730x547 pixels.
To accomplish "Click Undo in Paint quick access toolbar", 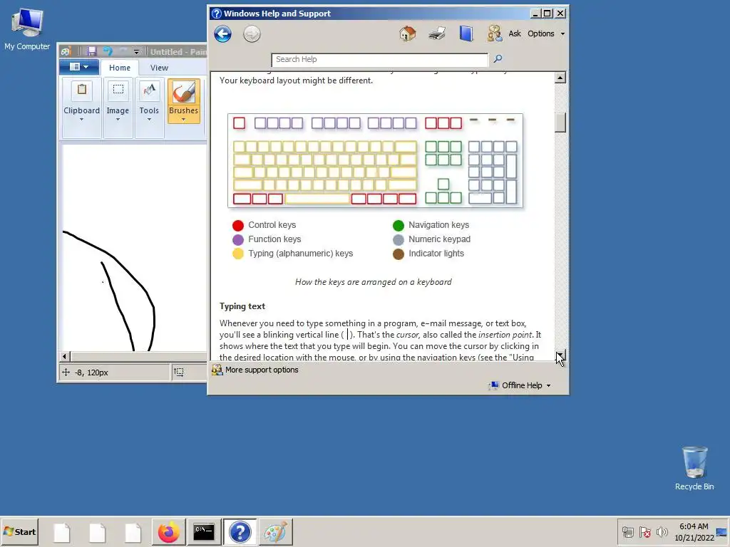I will (108, 51).
